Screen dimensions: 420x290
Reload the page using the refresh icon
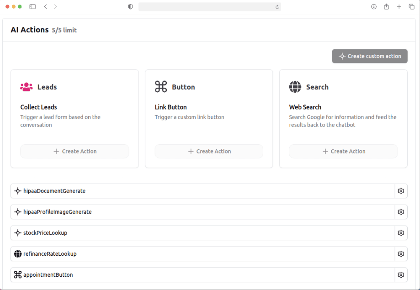[277, 6]
